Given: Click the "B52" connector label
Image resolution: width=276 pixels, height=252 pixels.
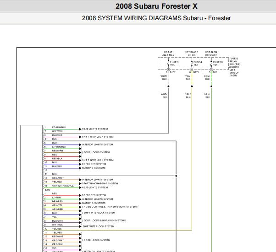Looking at the screenshot, I should coord(215,72).
